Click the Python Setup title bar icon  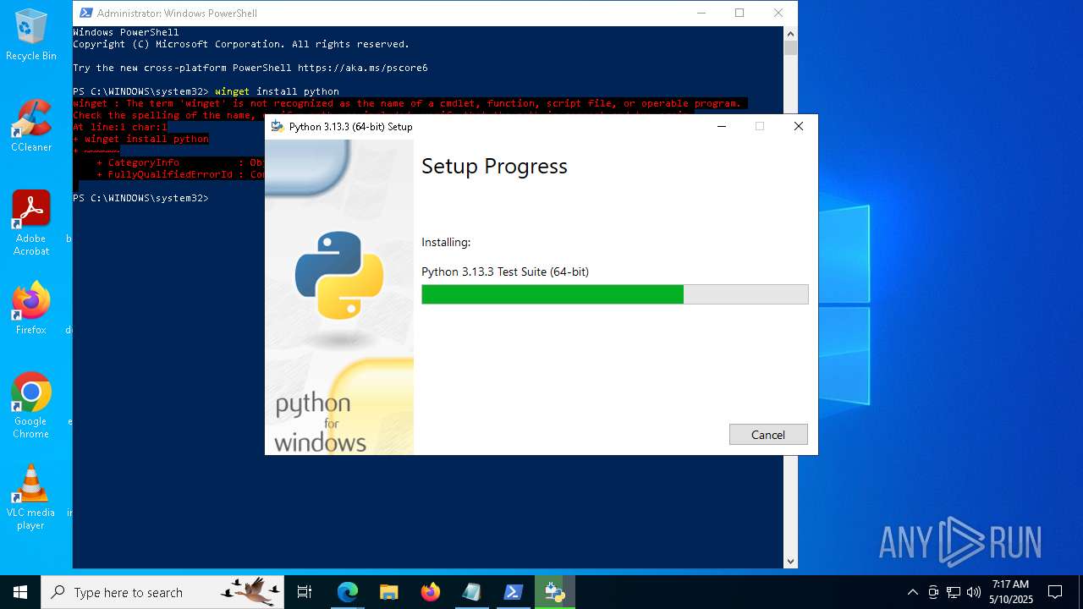tap(277, 126)
